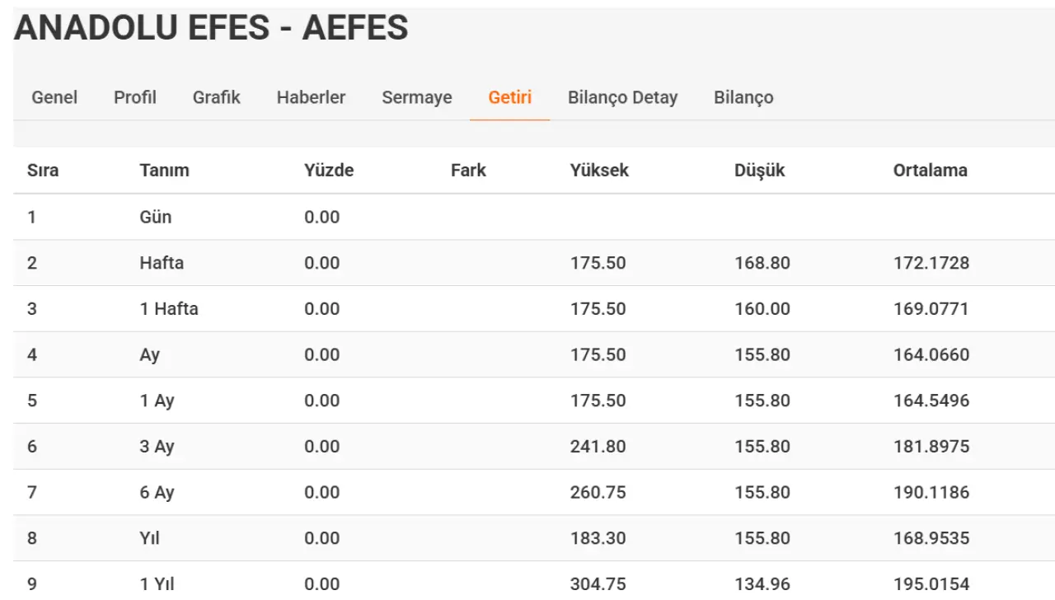Image resolution: width=1055 pixels, height=600 pixels.
Task: Go to the Haberler tab
Action: click(311, 97)
